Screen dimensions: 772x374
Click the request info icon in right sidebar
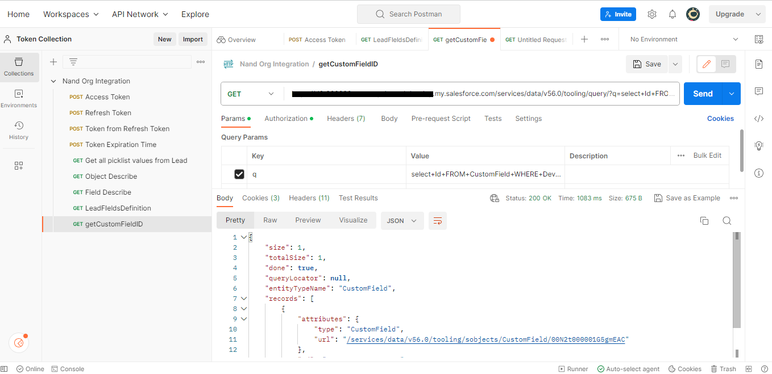pos(759,173)
